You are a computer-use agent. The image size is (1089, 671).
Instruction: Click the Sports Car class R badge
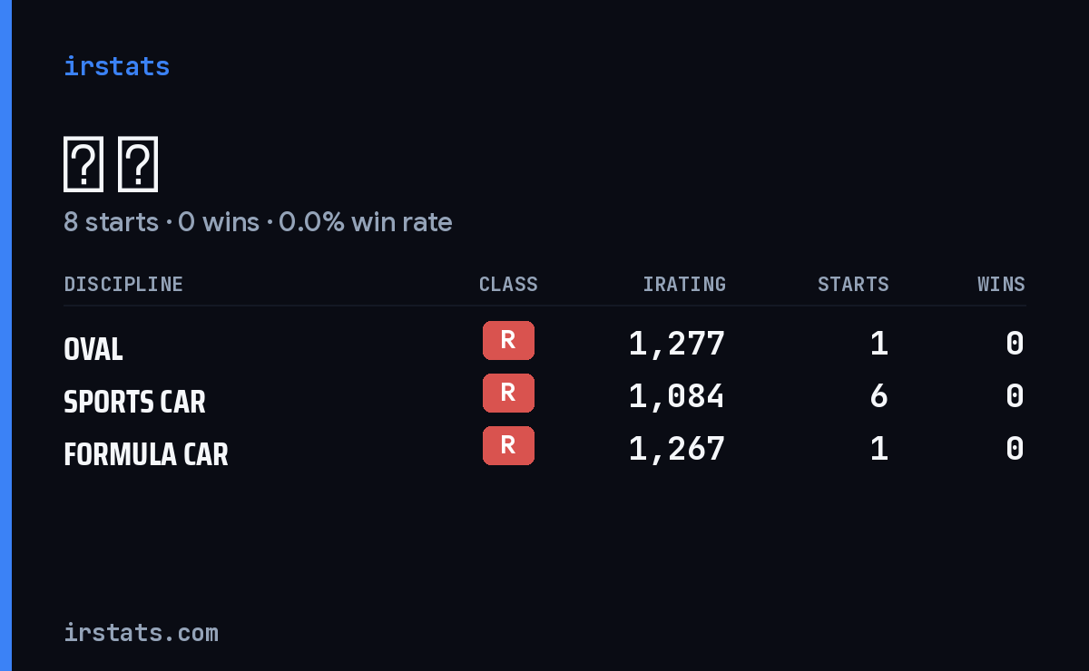pos(508,393)
